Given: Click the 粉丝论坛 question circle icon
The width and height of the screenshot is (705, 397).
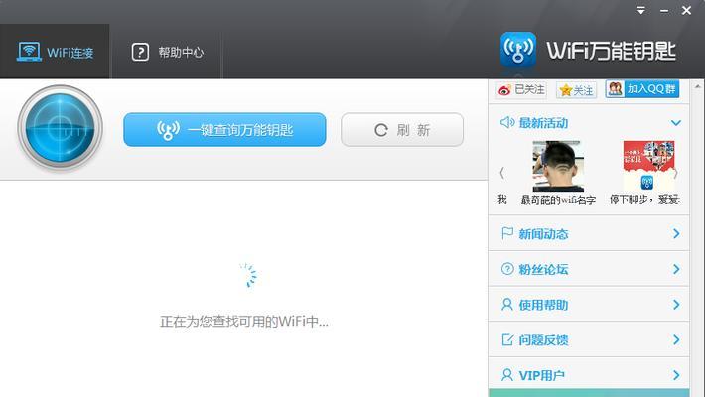Looking at the screenshot, I should (507, 269).
